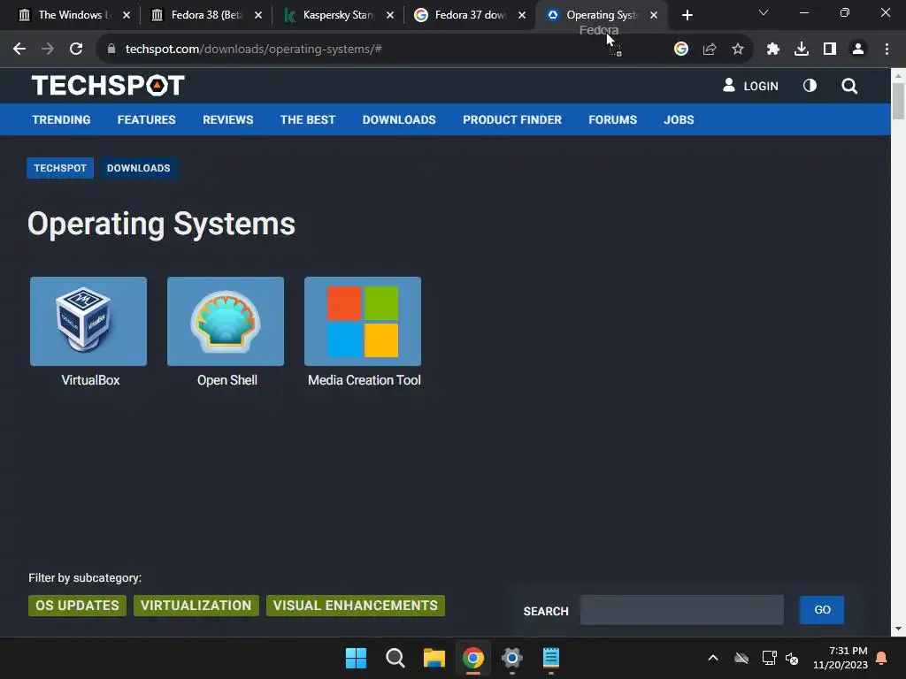Open Notepad icon in taskbar
The height and width of the screenshot is (679, 906).
550,658
